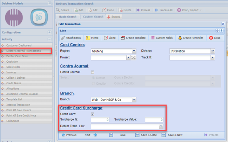Open Point Of Sale Invoice
Image resolution: width=228 pixels, height=142 pixels.
pyautogui.click(x=26, y=110)
